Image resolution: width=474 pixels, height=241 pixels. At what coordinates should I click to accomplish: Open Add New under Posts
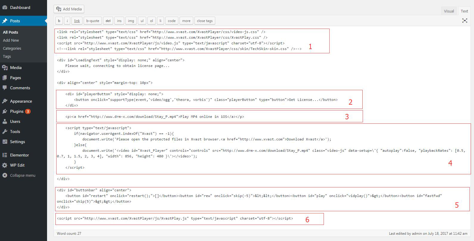click(11, 40)
